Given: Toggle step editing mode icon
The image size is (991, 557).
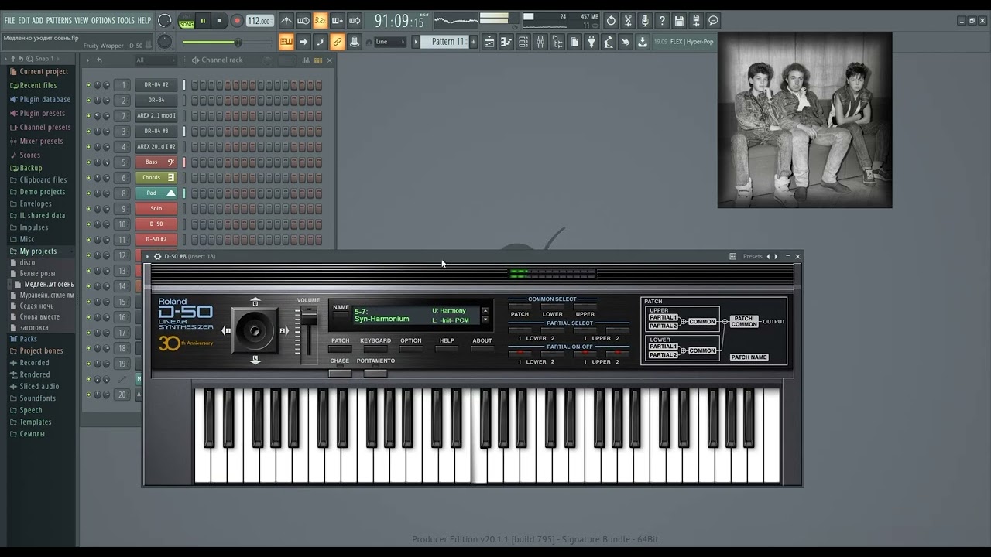Looking at the screenshot, I should (x=321, y=42).
